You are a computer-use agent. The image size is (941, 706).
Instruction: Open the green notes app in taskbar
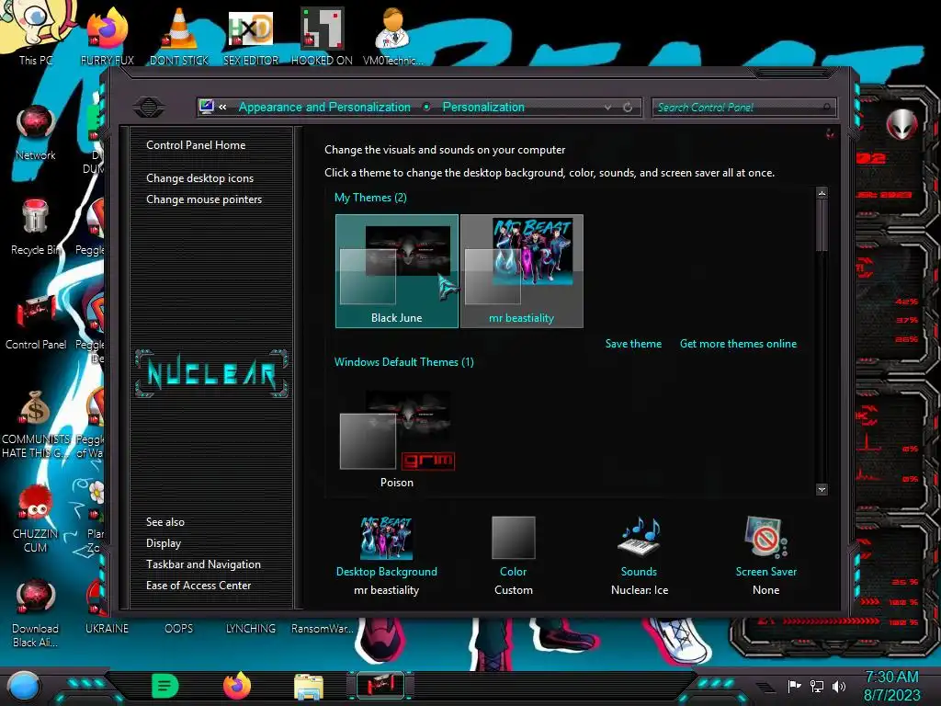tap(165, 686)
